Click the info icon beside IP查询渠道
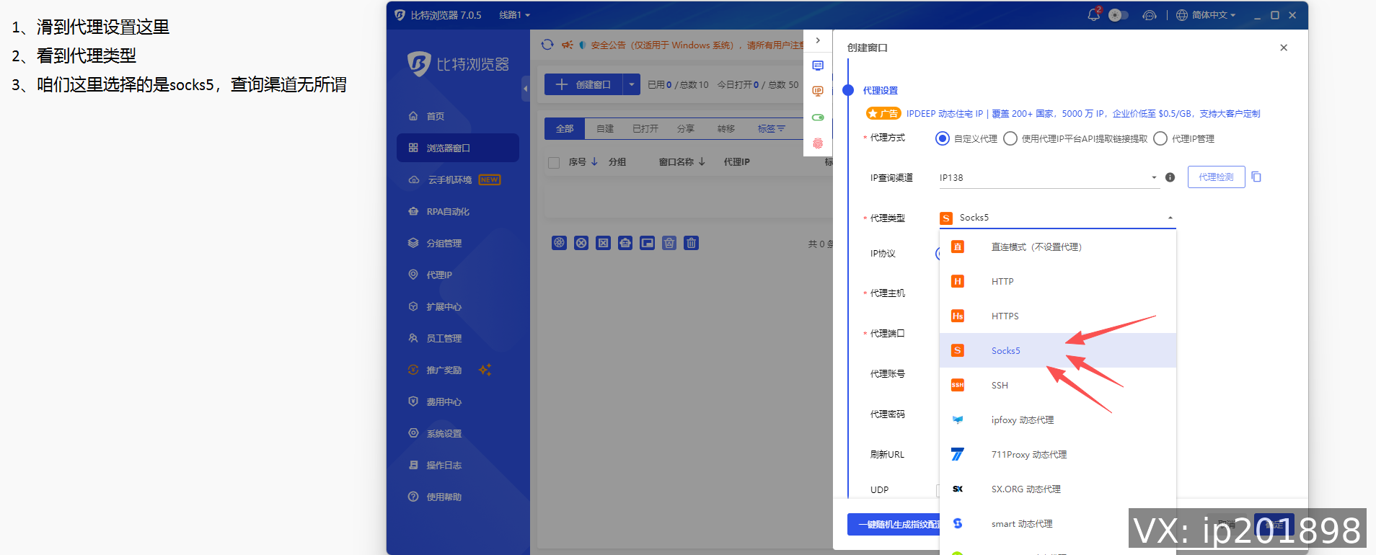1376x555 pixels. pos(1170,177)
